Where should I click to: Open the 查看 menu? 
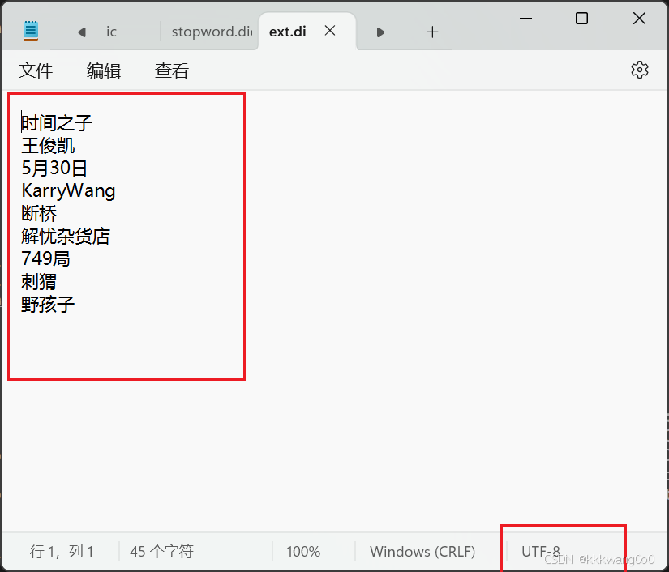coord(172,70)
